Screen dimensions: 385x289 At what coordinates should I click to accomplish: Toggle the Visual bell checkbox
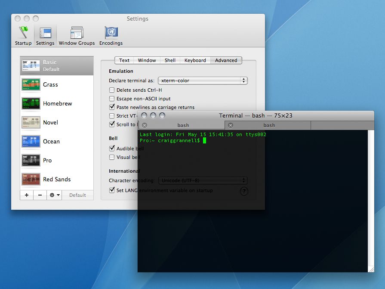point(112,157)
